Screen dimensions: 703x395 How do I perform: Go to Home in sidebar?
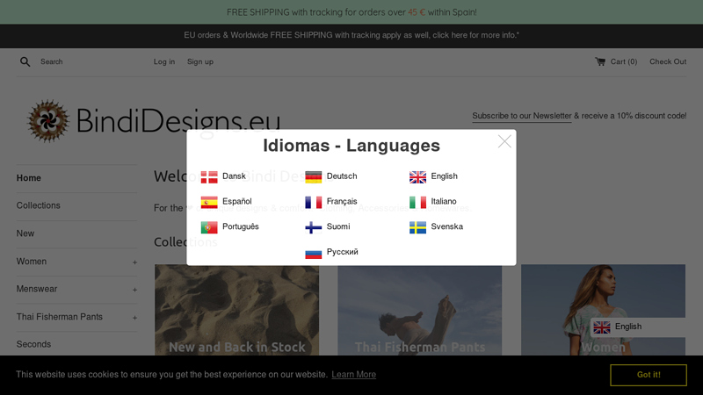coord(29,178)
